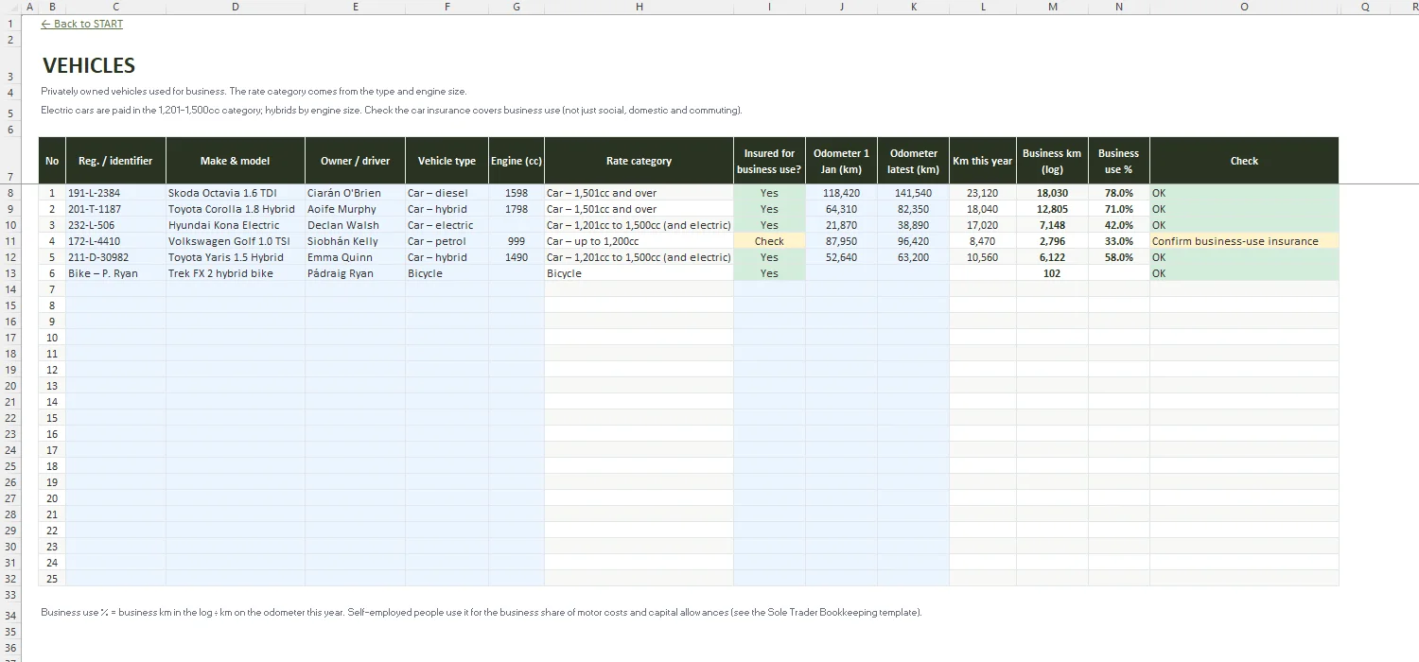Click owner cell Ciarán O'Brien
Image resolution: width=1419 pixels, height=662 pixels.
pos(355,193)
